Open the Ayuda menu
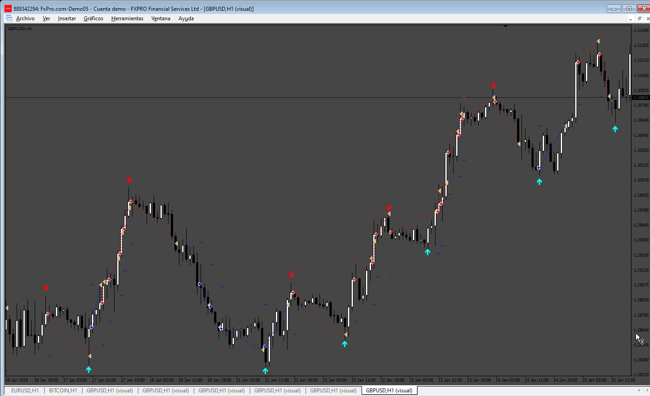Image resolution: width=650 pixels, height=396 pixels. [186, 18]
